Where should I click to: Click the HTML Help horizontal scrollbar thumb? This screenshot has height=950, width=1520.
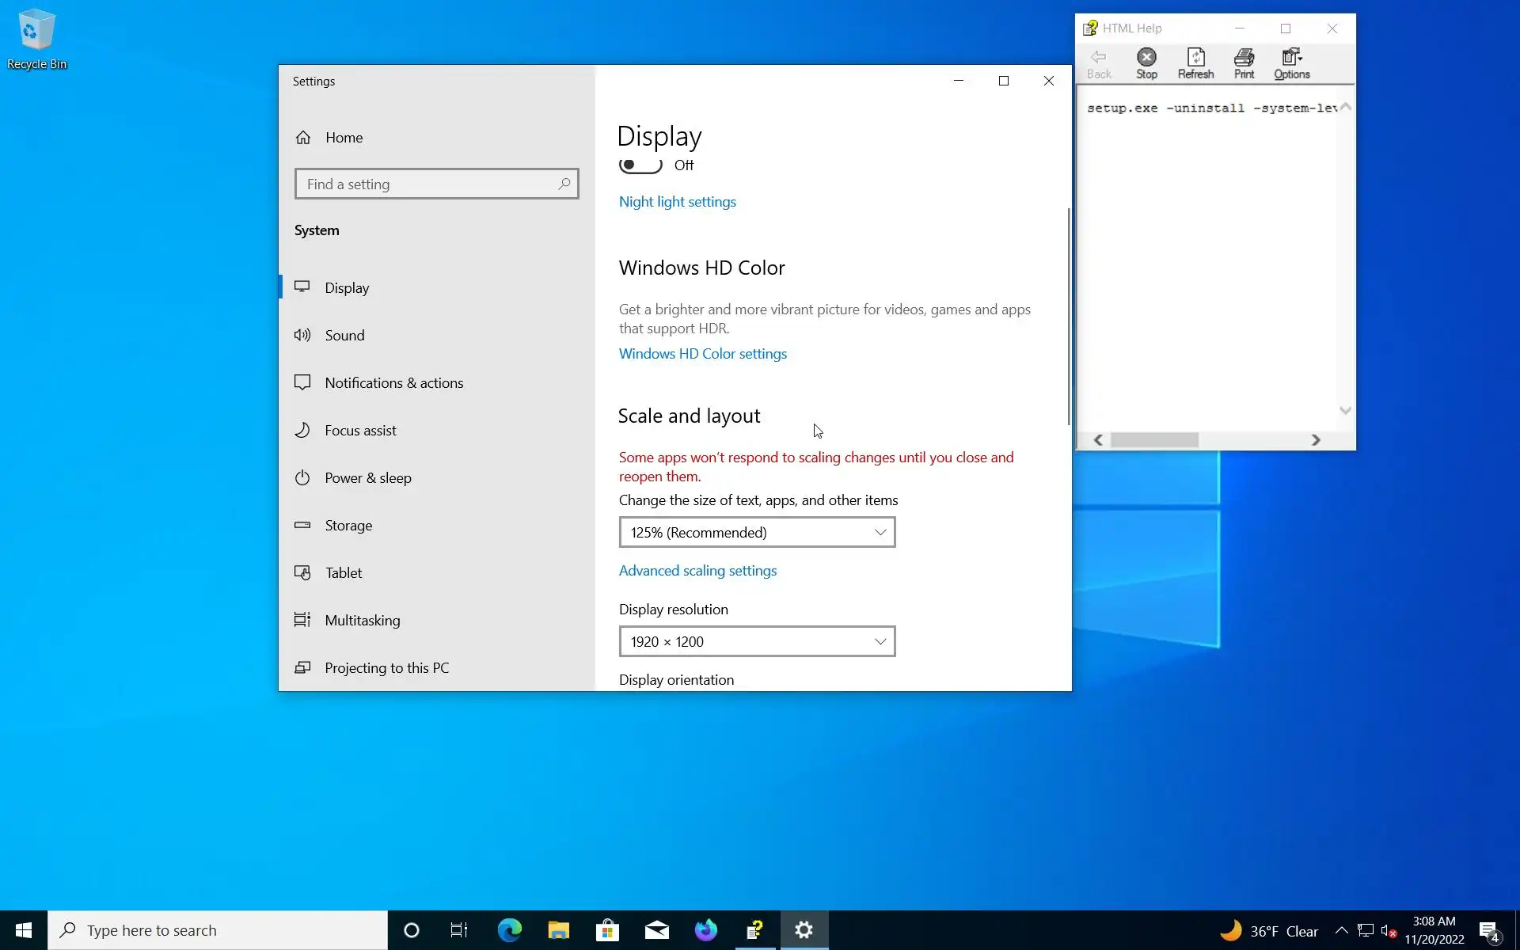(x=1154, y=440)
